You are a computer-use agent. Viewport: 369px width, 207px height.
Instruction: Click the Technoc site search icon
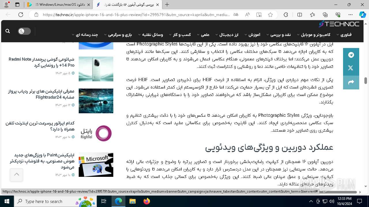[8, 31]
